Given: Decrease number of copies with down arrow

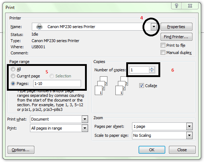Looking at the screenshot, I should [152, 71].
